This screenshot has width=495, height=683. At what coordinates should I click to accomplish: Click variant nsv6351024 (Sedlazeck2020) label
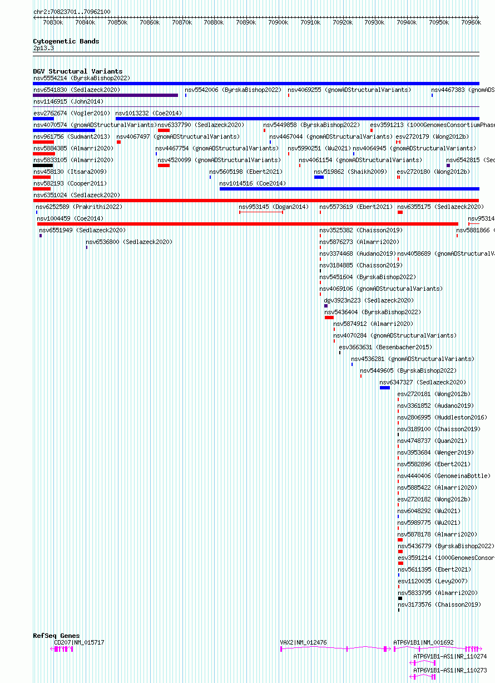(77, 196)
